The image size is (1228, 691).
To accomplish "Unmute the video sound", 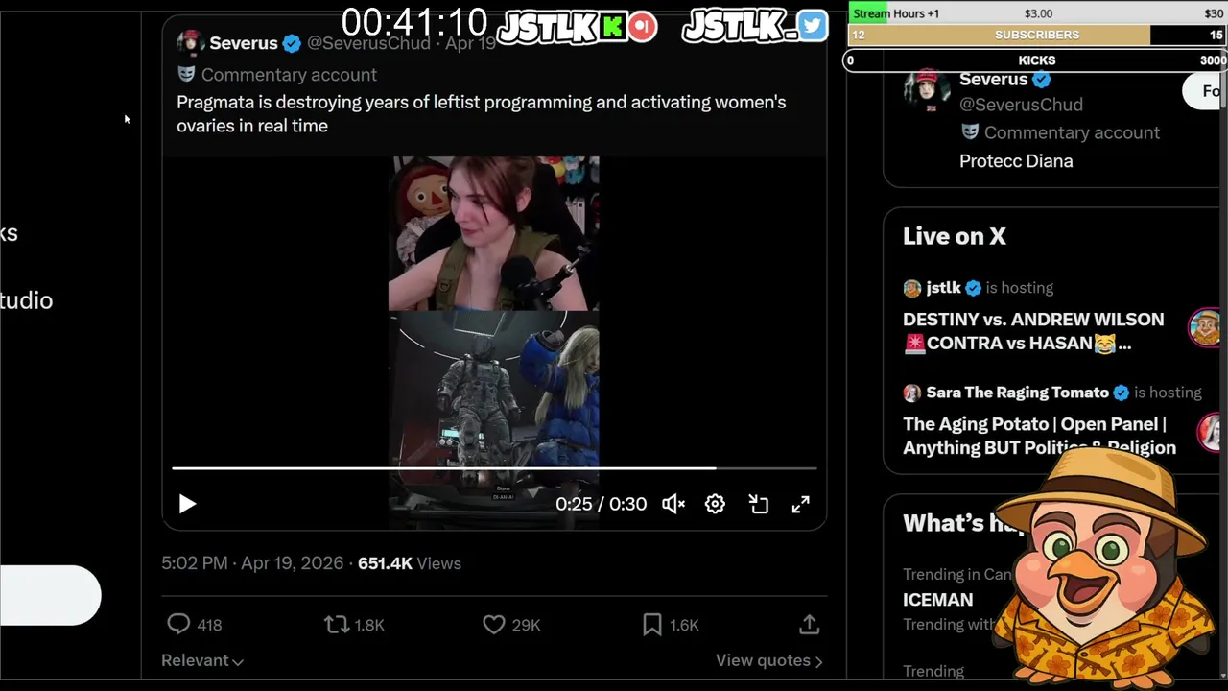I will [673, 504].
